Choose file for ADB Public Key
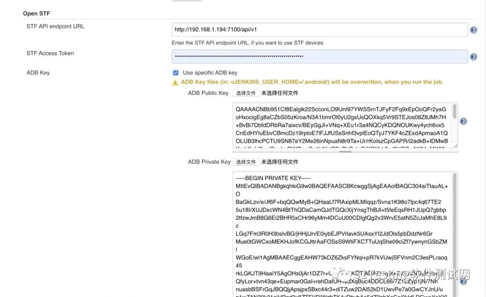Image resolution: width=486 pixels, height=297 pixels. (x=246, y=93)
